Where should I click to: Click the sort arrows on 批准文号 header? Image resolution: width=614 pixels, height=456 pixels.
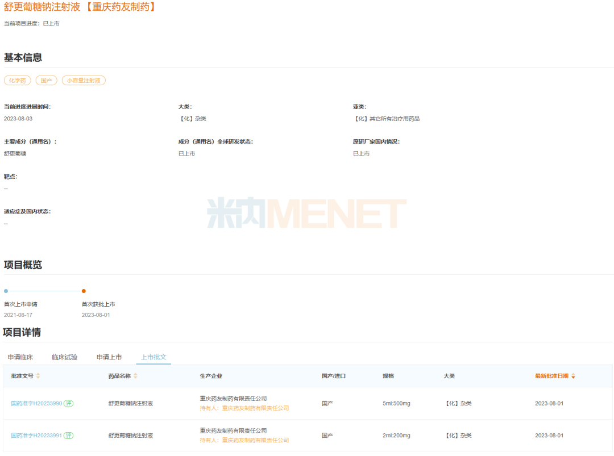coord(39,375)
